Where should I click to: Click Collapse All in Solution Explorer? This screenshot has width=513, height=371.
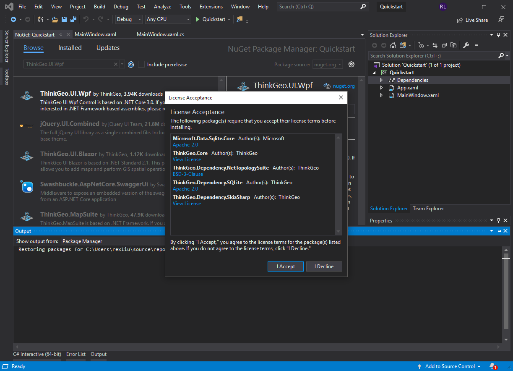click(x=444, y=45)
